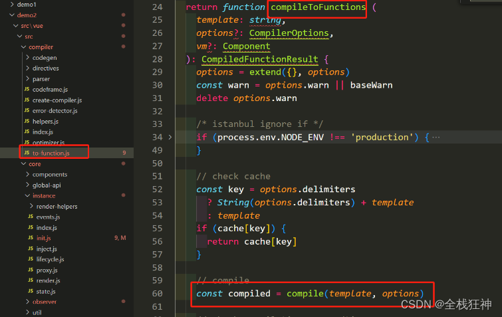
Task: Open proxy.js file
Action: coord(47,270)
